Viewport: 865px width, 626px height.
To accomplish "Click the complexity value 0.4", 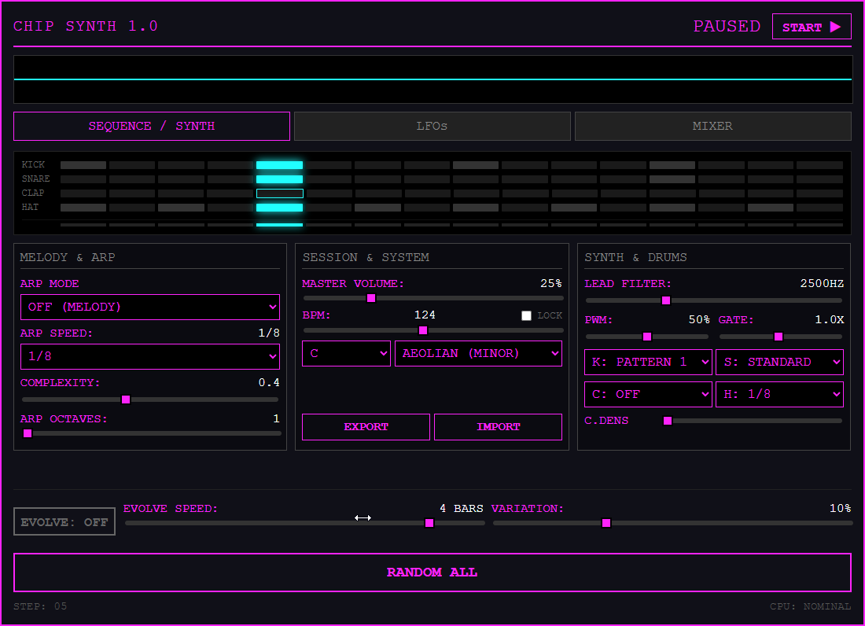I will point(269,383).
